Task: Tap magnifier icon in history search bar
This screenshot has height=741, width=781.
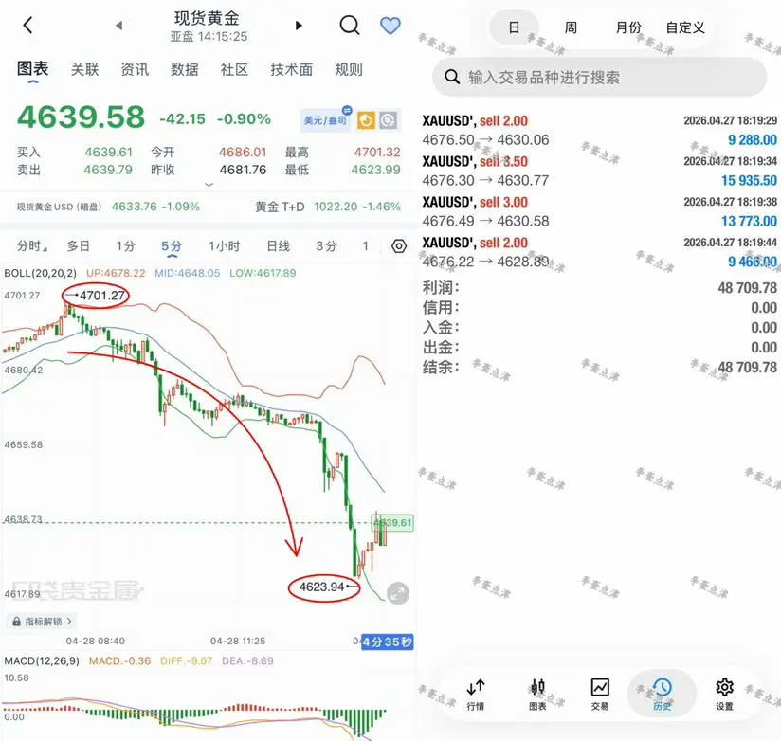Action: [452, 77]
